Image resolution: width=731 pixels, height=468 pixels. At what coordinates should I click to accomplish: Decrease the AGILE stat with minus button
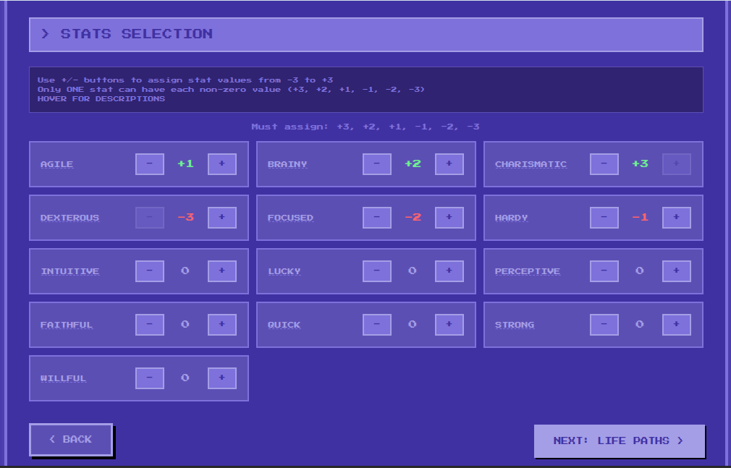[x=150, y=164]
